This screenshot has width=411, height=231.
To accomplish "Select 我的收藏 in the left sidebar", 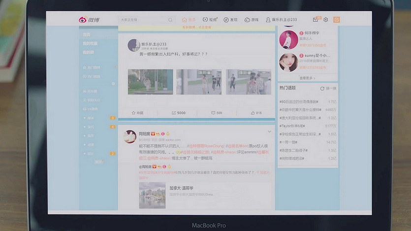I will pos(90,43).
